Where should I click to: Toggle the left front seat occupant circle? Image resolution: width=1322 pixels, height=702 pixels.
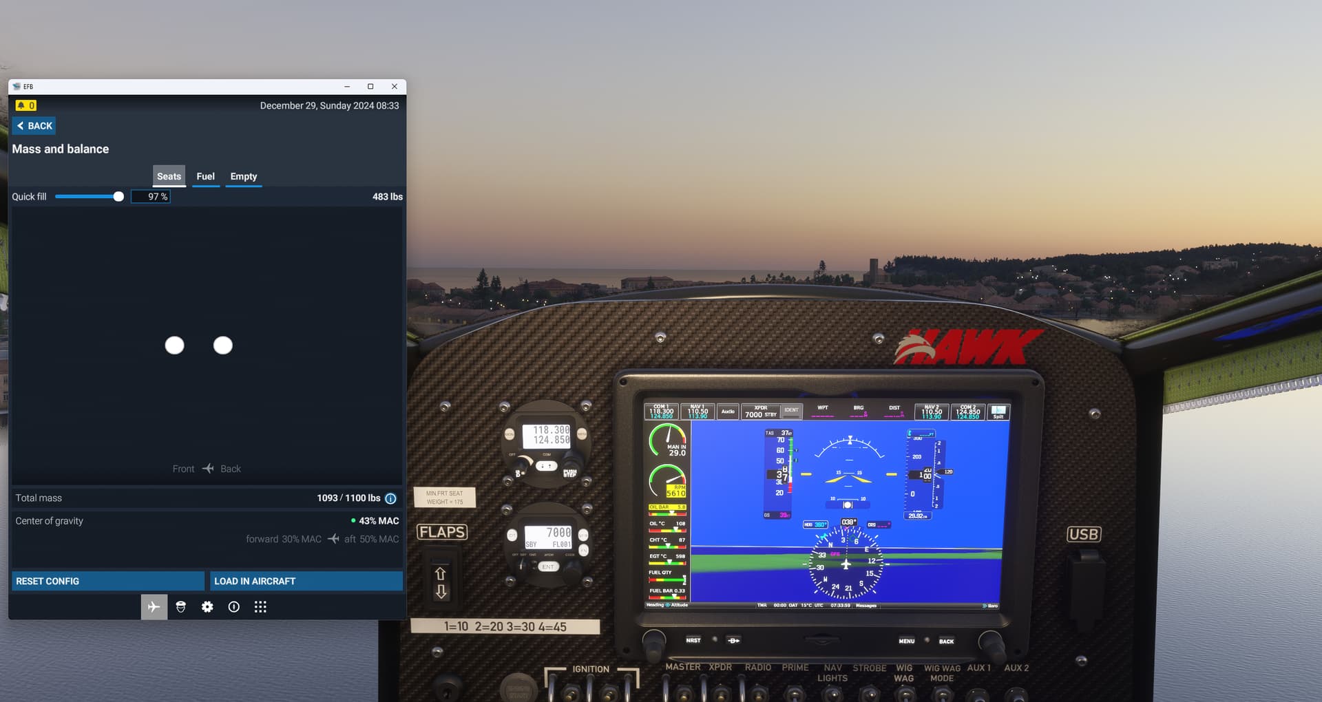[x=174, y=345]
